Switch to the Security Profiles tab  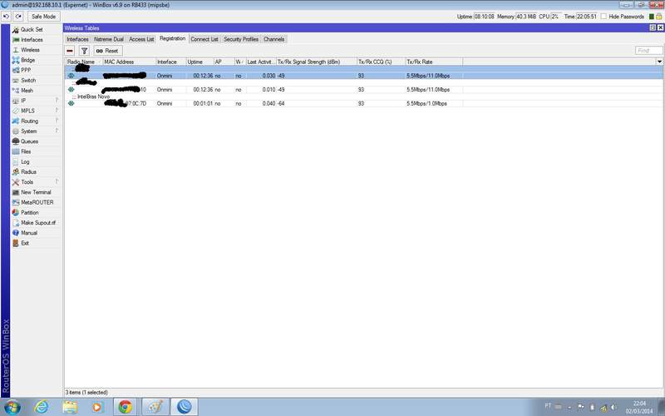(x=241, y=39)
